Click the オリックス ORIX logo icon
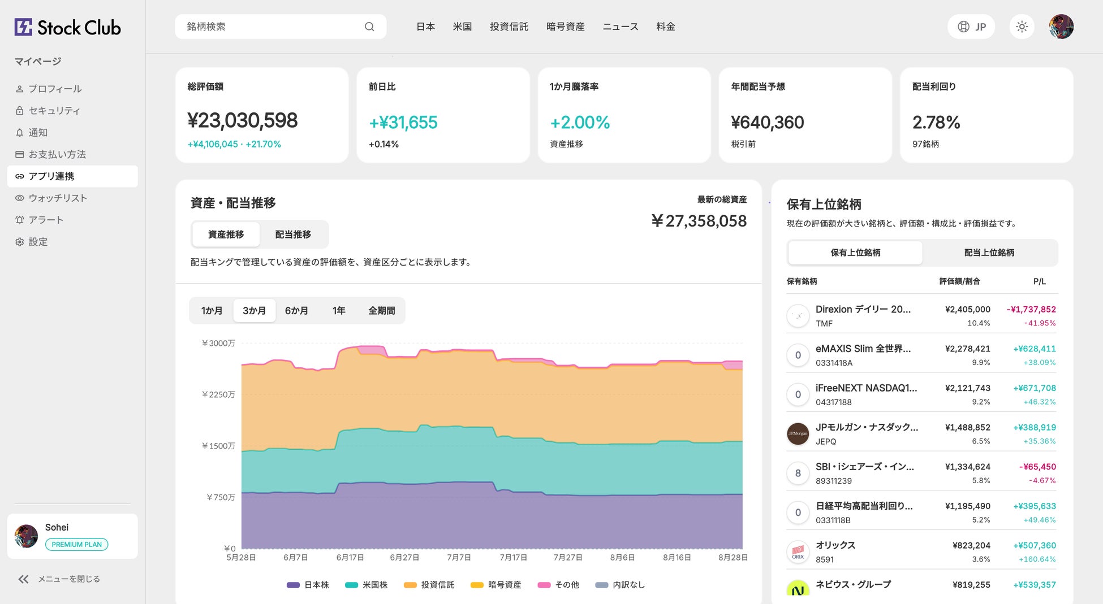Image resolution: width=1103 pixels, height=604 pixels. [x=798, y=552]
